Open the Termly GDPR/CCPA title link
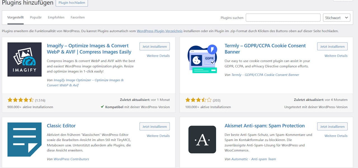358x168 pixels. click(265, 49)
